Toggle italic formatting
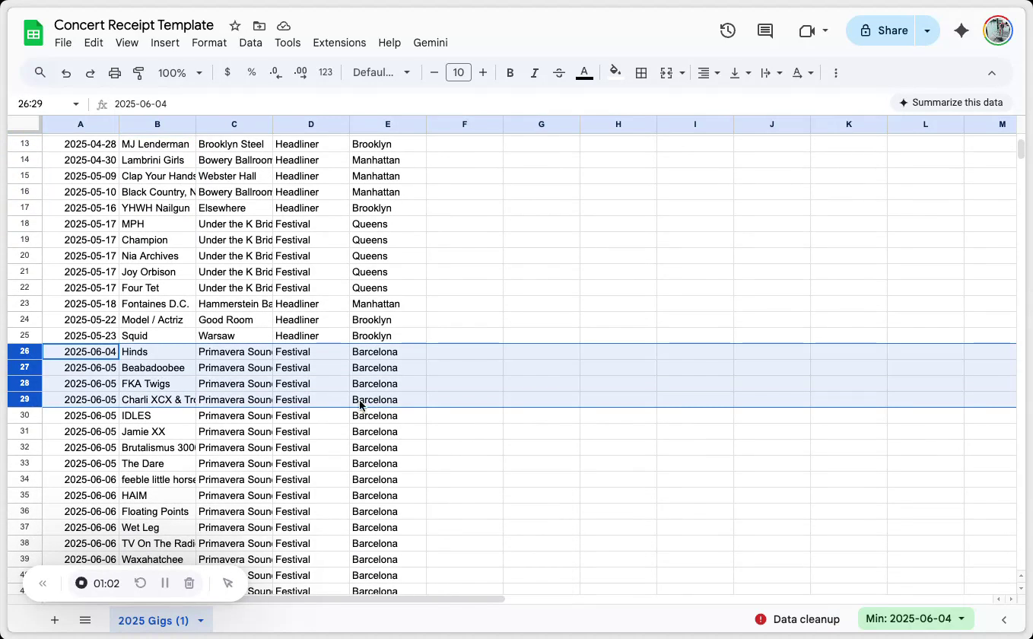Image resolution: width=1033 pixels, height=639 pixels. (x=535, y=73)
